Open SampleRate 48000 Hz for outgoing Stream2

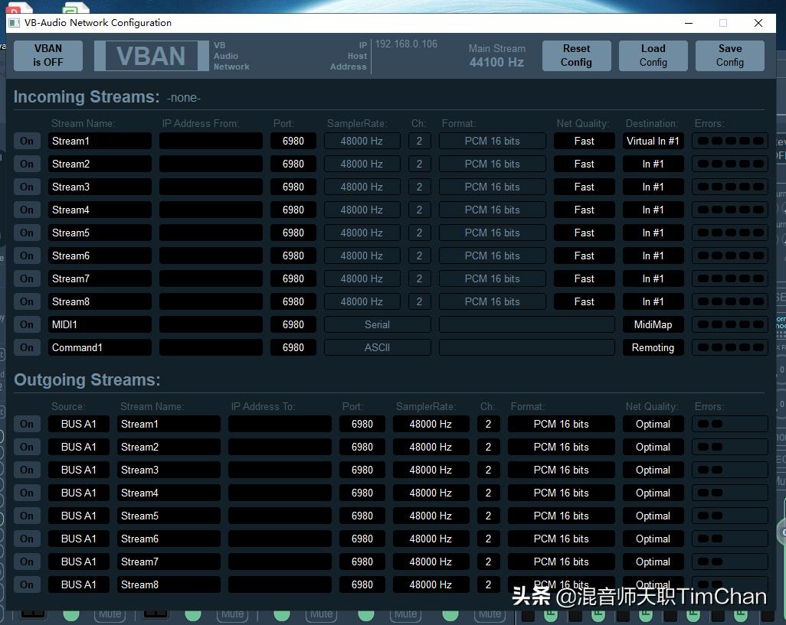coord(431,448)
